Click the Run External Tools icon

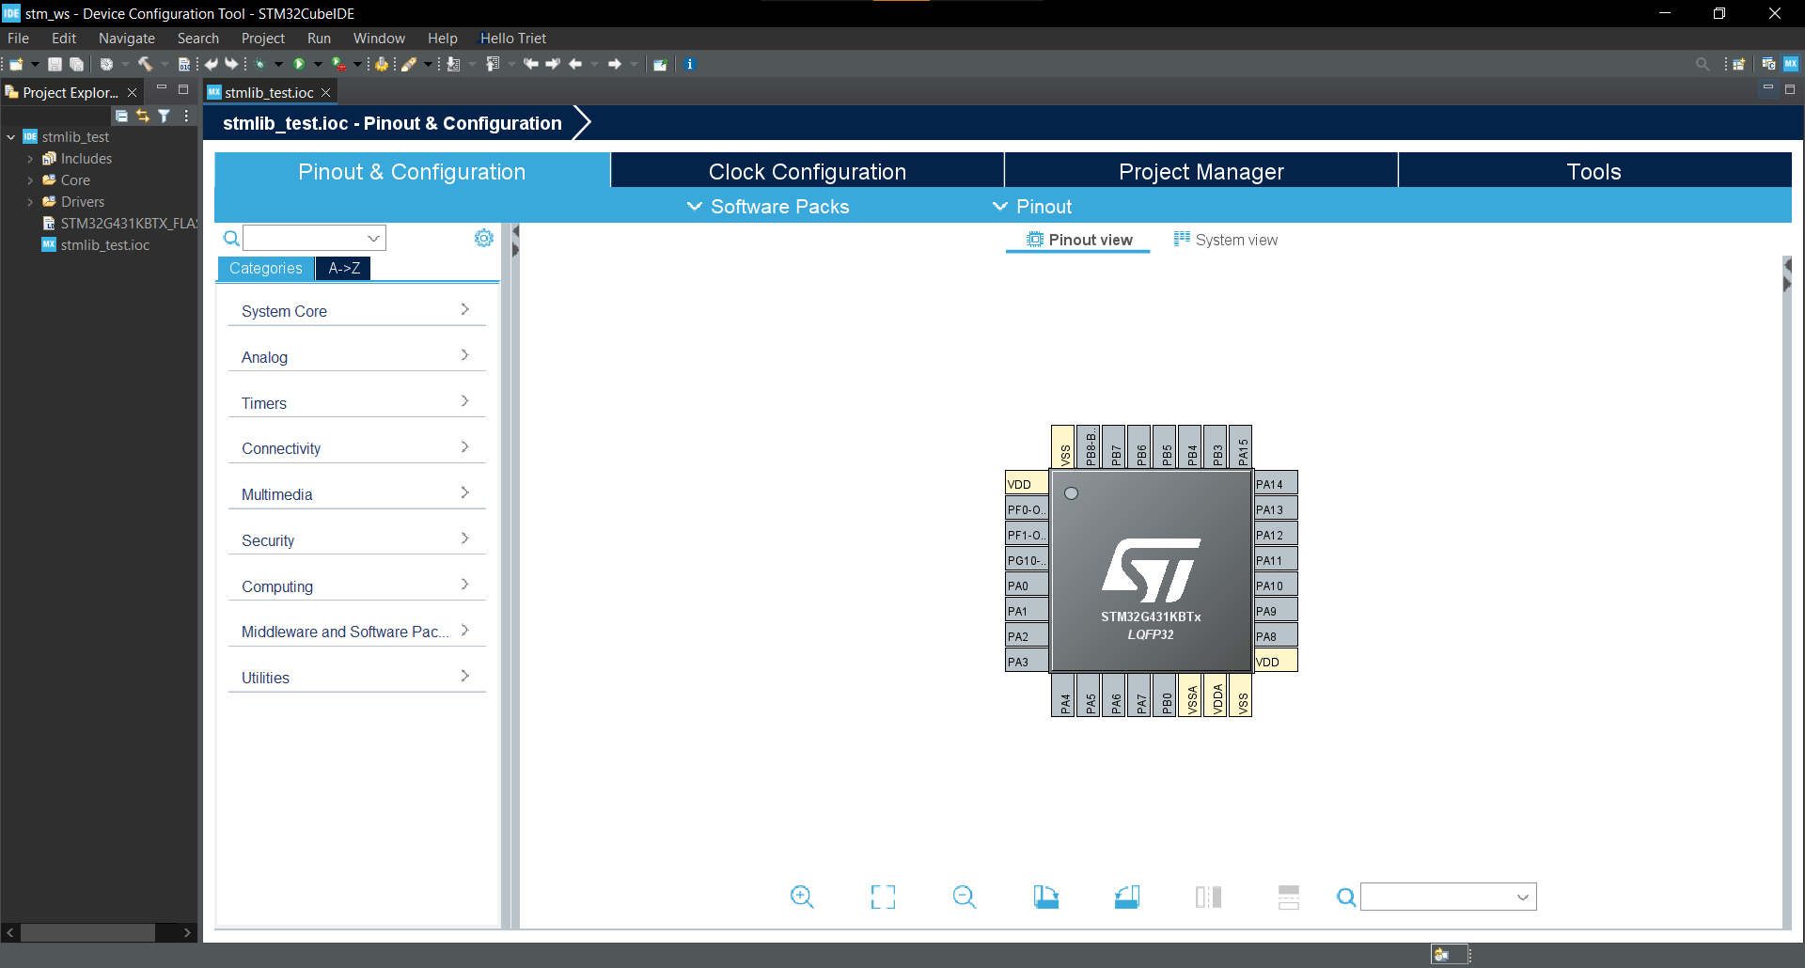[x=338, y=64]
